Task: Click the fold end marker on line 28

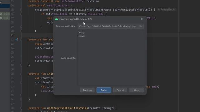Action: [x=21, y=65]
